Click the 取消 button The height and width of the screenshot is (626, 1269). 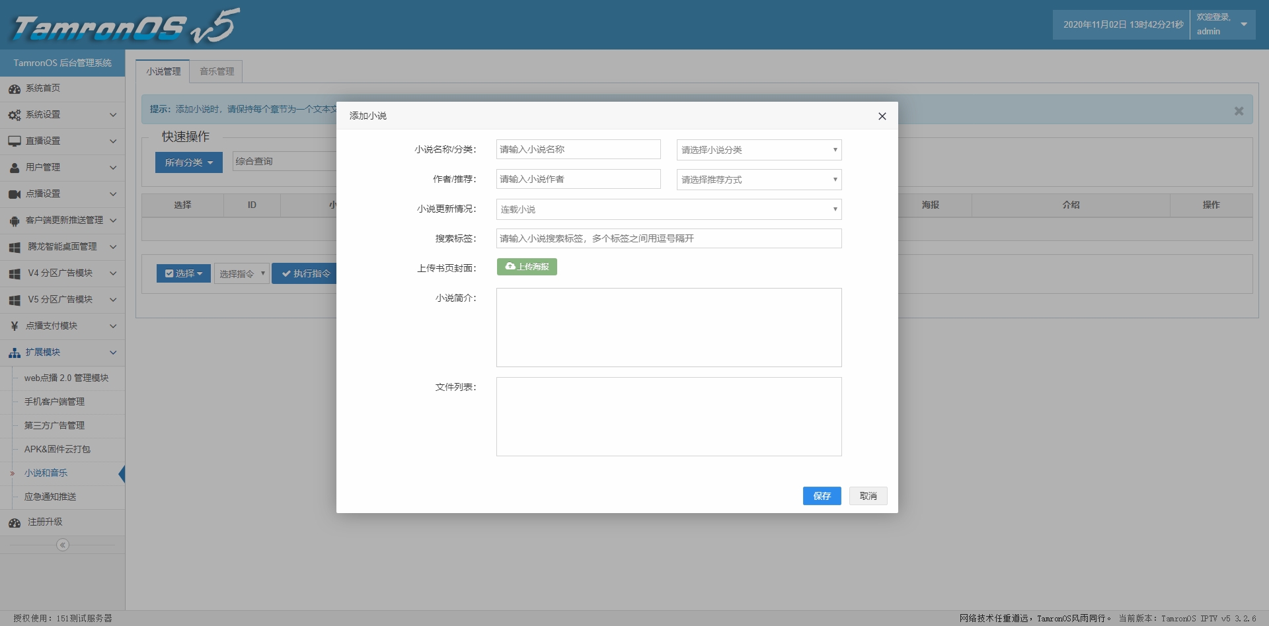(x=868, y=496)
